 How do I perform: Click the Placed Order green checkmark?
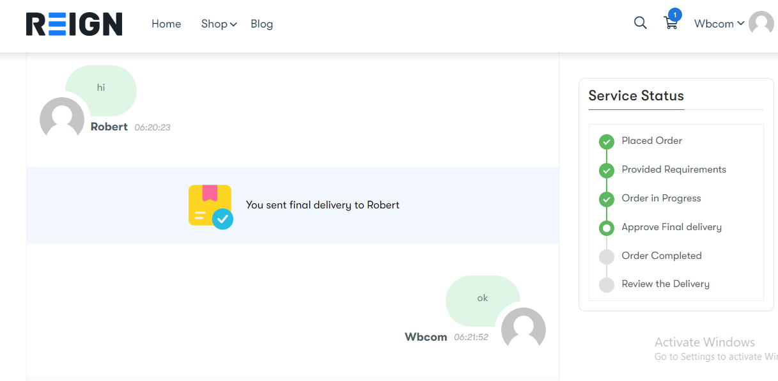tap(606, 141)
